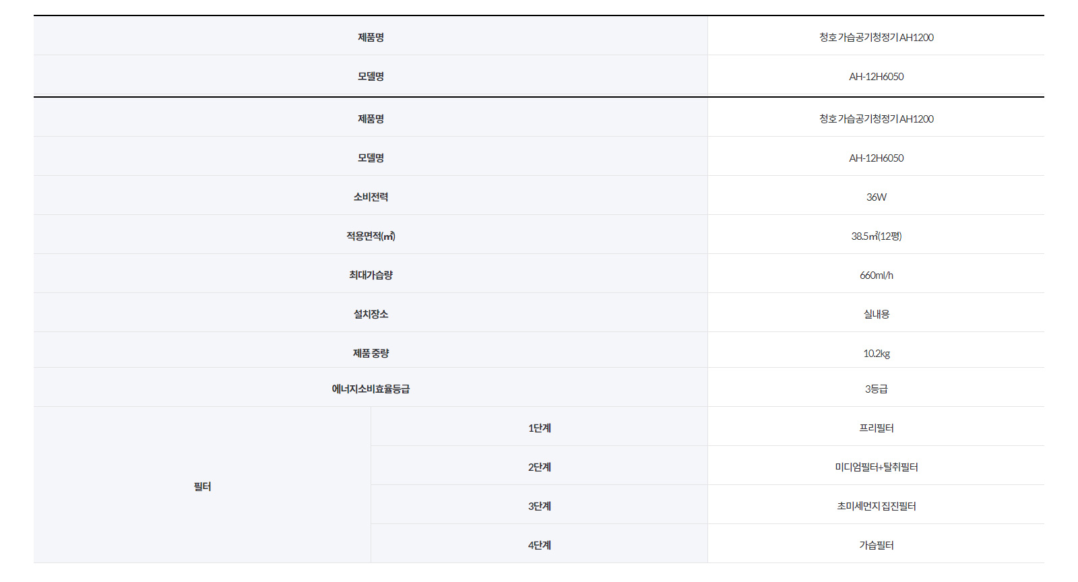Screen dimensions: 1078x582
Task: Select the second AH-12H6050 model value
Action: tap(876, 158)
